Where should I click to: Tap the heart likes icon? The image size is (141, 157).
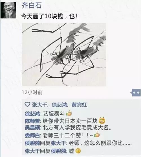(x=27, y=104)
